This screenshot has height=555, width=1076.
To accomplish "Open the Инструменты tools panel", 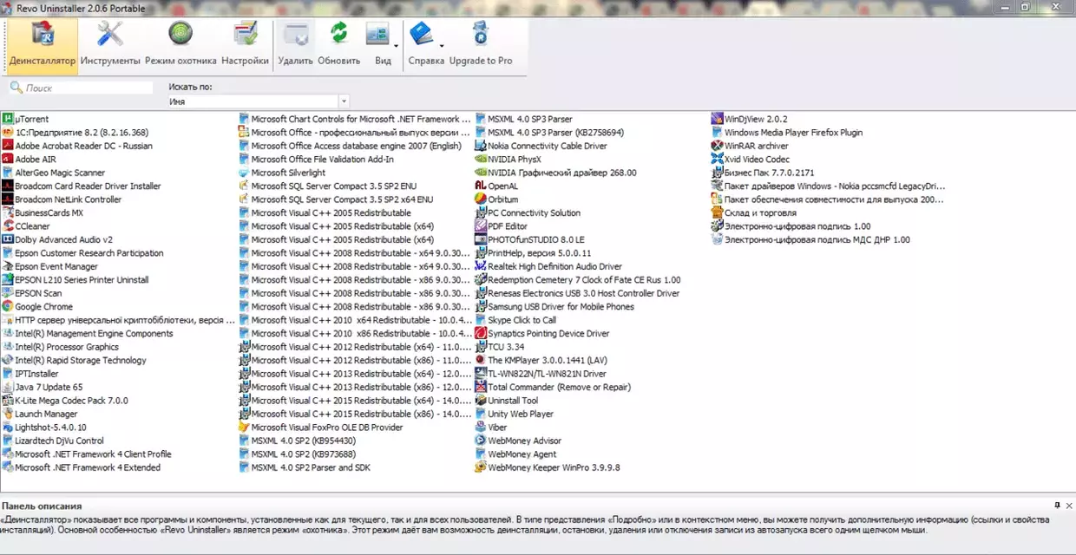I will [110, 45].
